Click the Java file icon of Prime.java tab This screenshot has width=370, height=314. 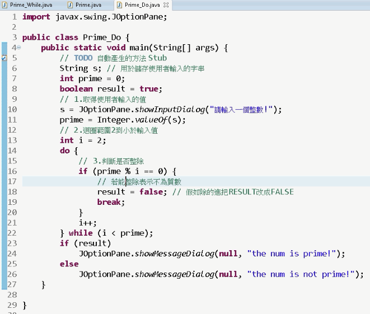coord(70,5)
